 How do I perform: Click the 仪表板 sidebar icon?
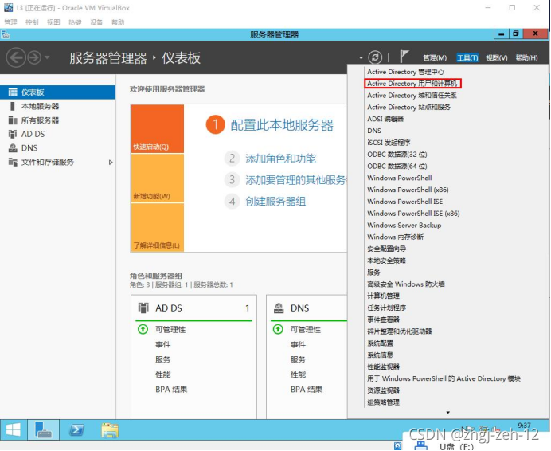click(x=13, y=92)
